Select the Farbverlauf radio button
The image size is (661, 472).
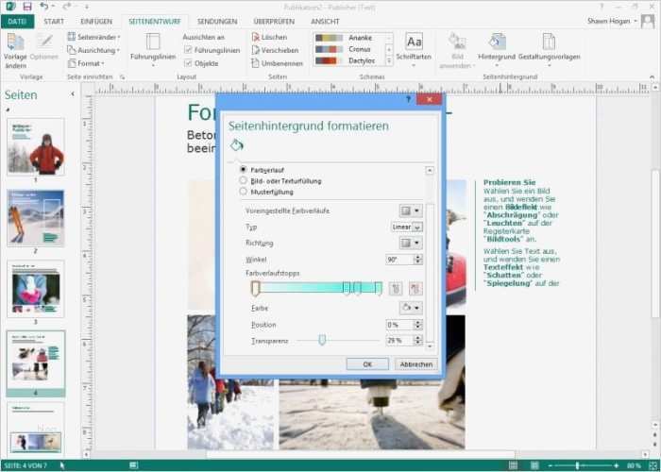pos(243,169)
